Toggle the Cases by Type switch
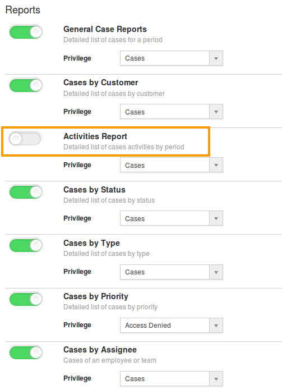Image resolution: width=282 pixels, height=389 pixels. point(26,246)
